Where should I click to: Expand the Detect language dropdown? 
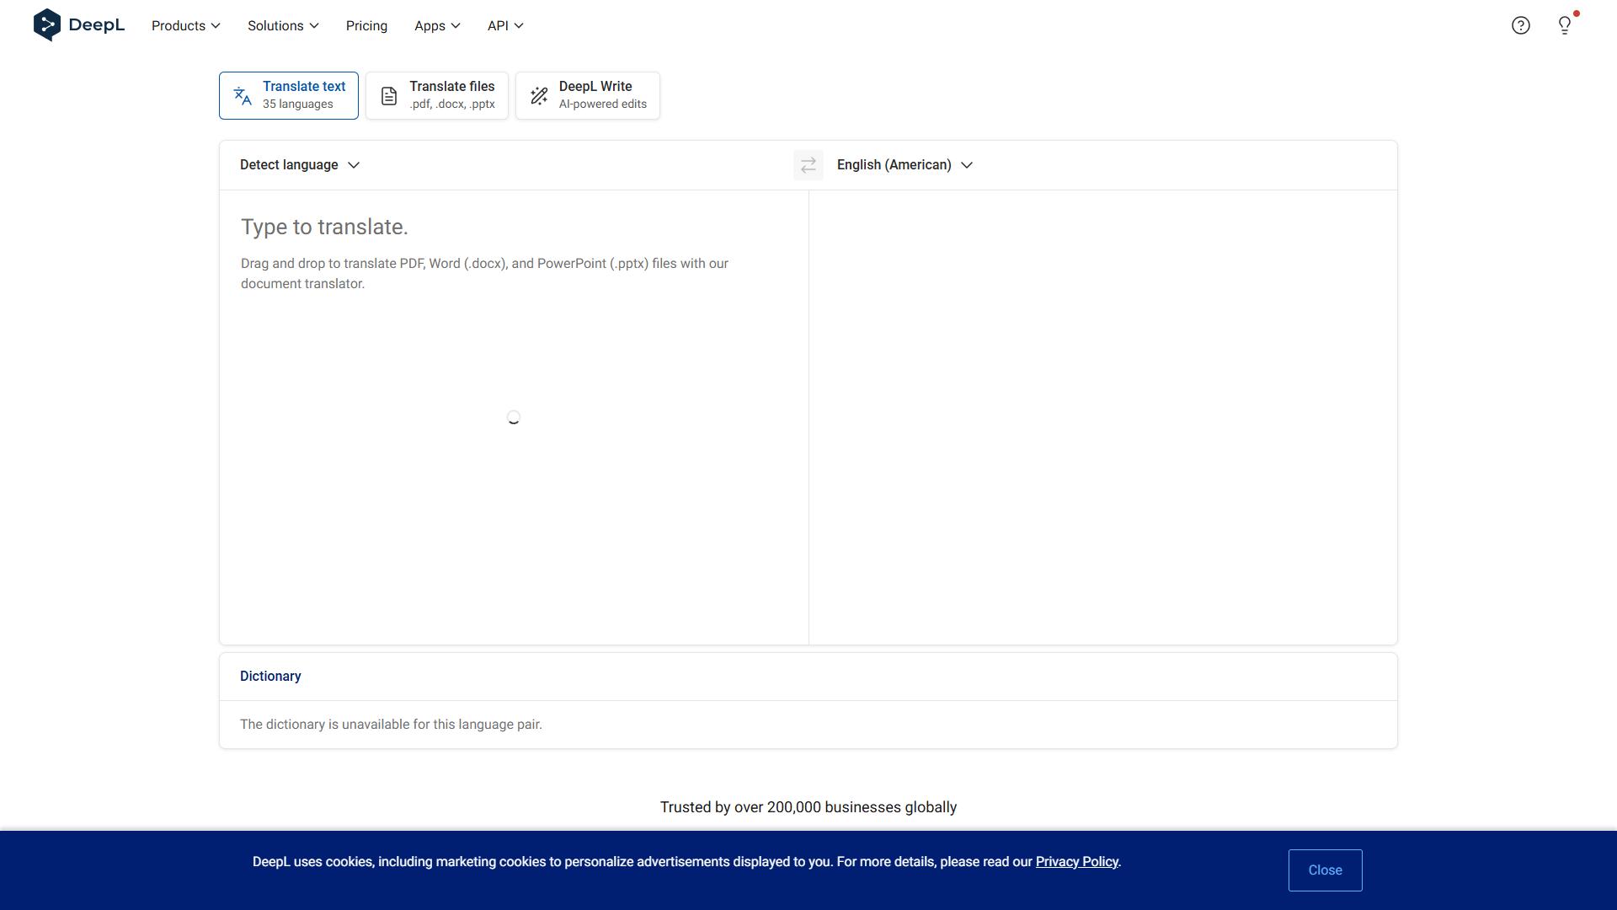point(300,165)
